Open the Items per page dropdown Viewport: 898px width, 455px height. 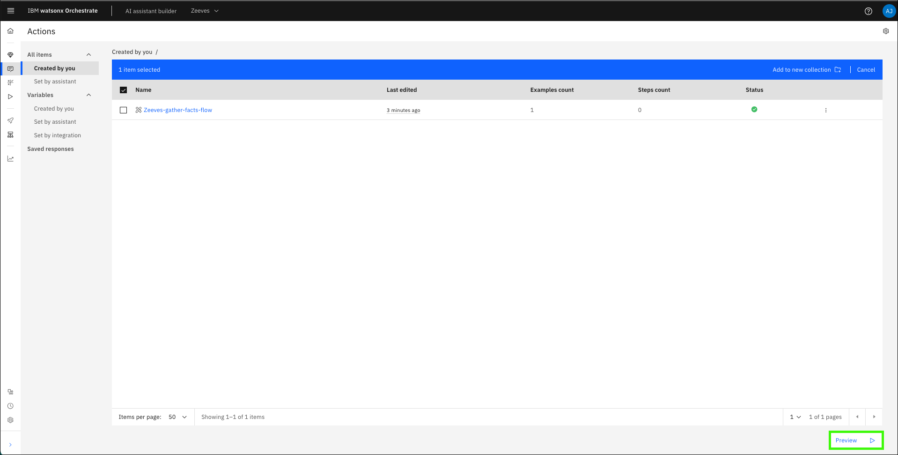pyautogui.click(x=178, y=417)
